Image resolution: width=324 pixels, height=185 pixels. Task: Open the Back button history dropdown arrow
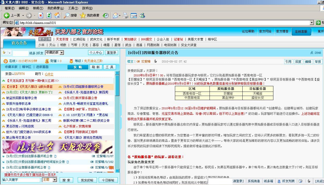[23, 15]
